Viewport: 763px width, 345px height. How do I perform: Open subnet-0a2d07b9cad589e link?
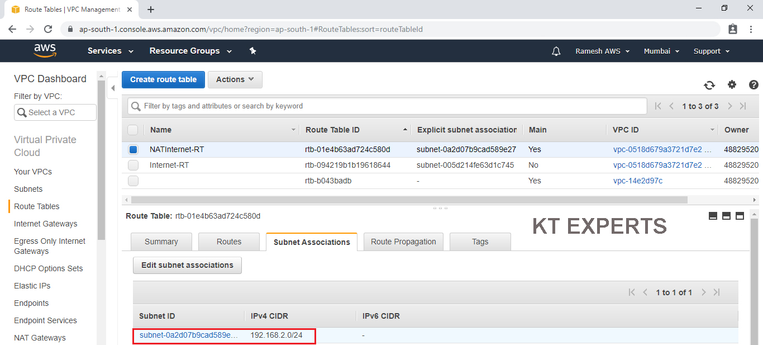(x=188, y=335)
